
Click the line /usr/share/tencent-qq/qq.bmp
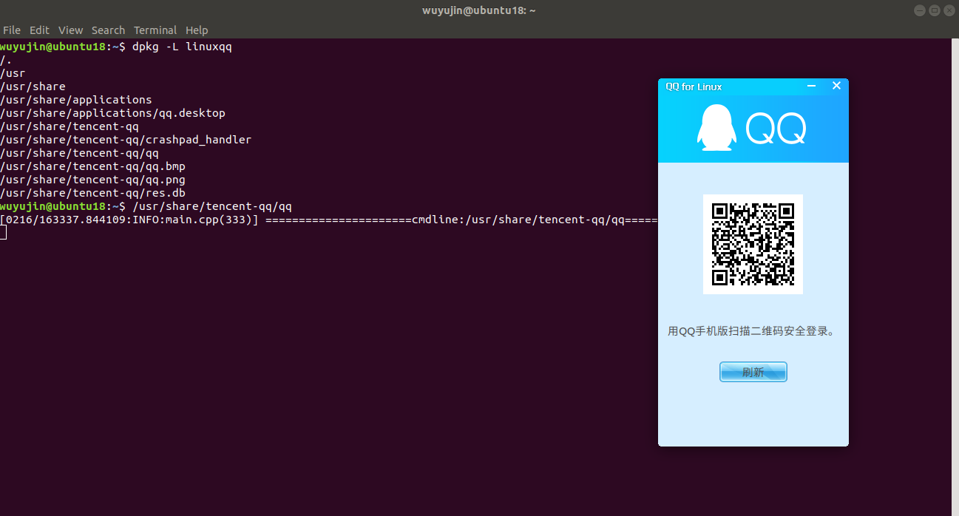pyautogui.click(x=93, y=166)
